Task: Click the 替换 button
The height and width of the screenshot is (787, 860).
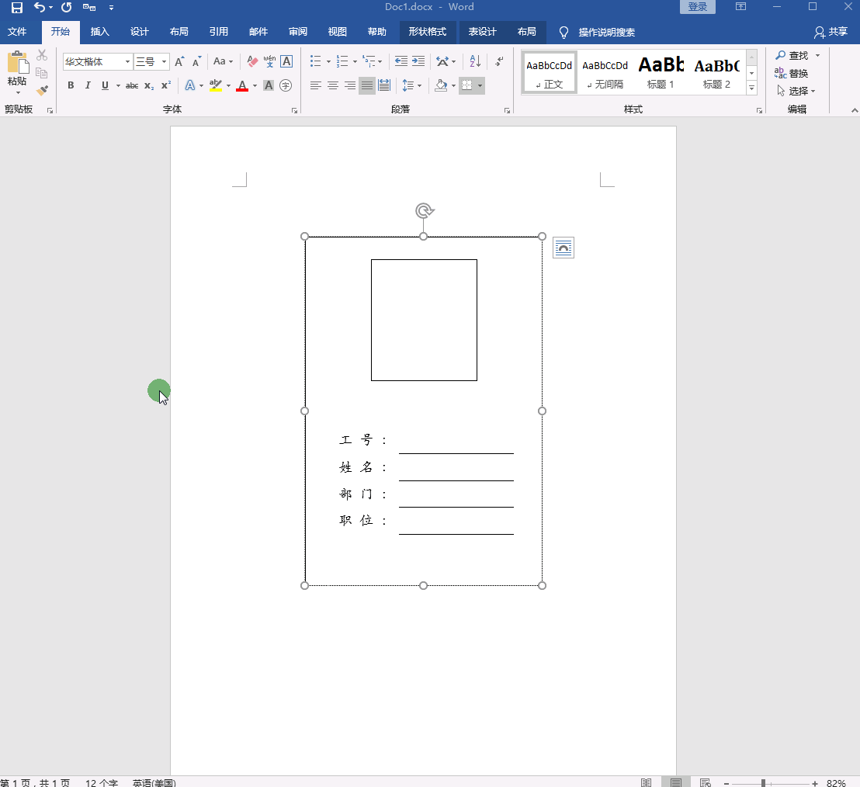Action: (792, 73)
